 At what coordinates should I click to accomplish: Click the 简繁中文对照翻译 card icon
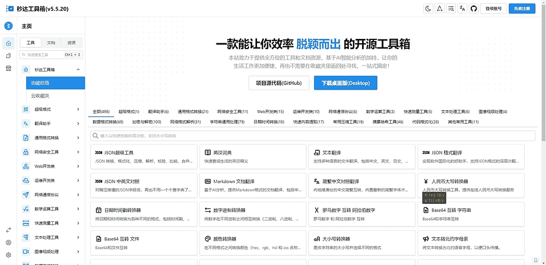point(317,181)
